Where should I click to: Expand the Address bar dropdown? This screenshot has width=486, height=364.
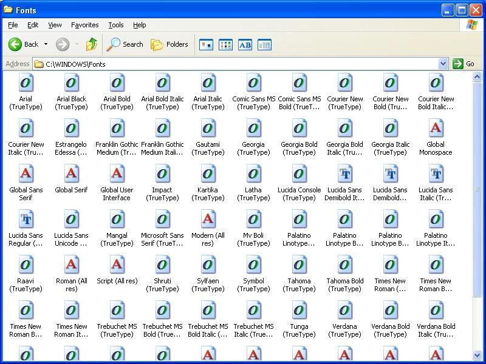(443, 64)
